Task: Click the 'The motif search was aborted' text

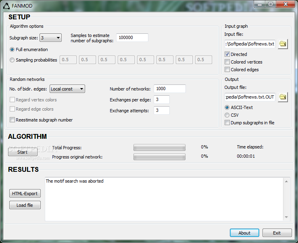Action: (x=75, y=181)
